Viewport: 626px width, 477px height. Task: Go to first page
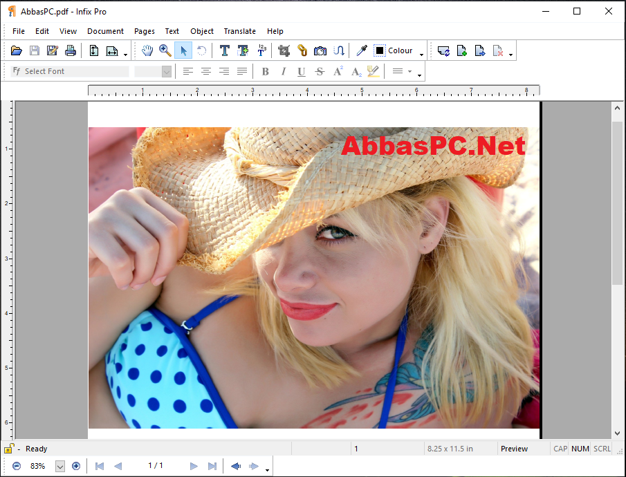tap(100, 466)
